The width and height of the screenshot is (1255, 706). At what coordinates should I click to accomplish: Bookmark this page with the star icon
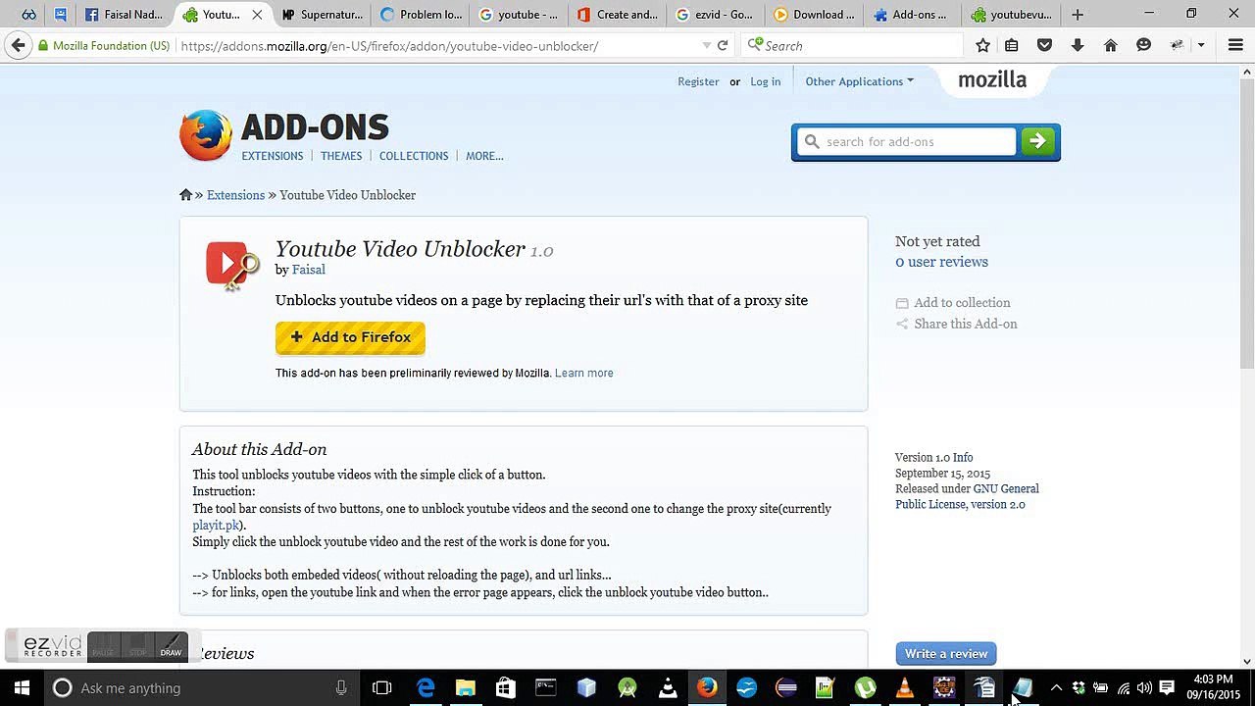(982, 45)
